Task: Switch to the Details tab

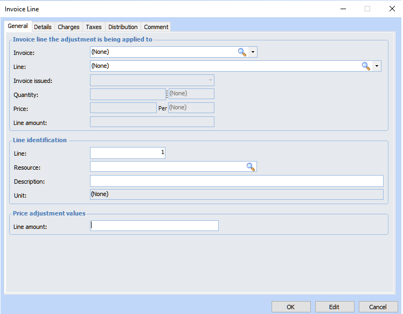Action: 43,27
